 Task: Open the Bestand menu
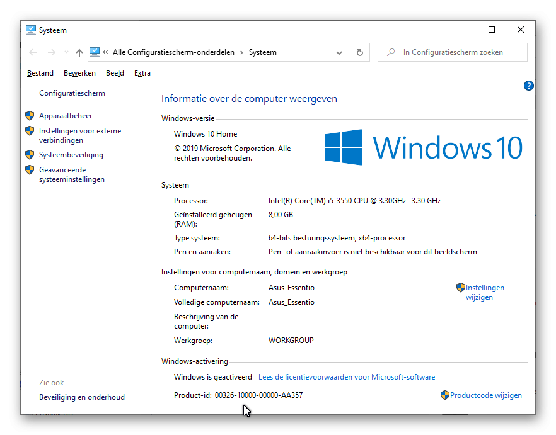point(40,73)
